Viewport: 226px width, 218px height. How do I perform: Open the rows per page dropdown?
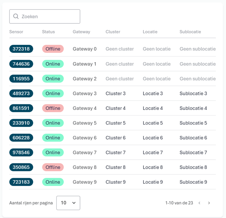pos(68,203)
